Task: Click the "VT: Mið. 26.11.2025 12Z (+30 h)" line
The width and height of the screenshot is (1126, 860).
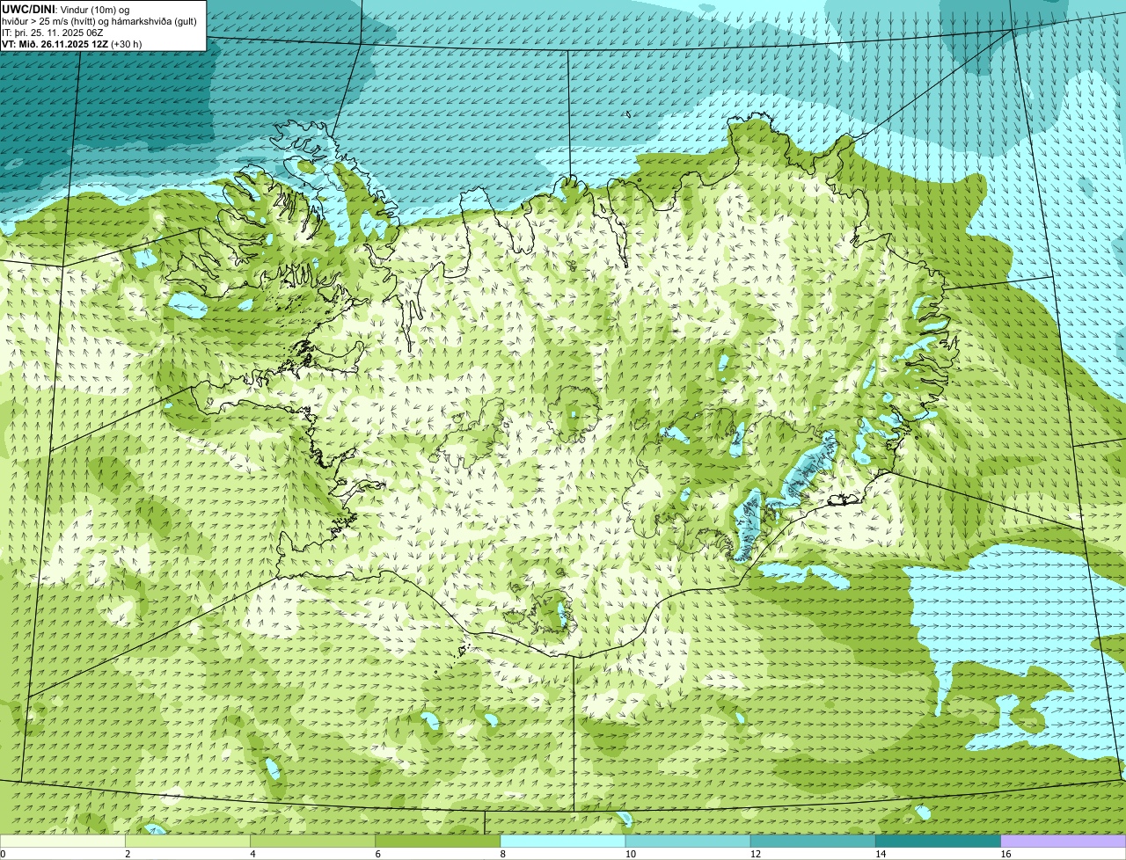Action: click(72, 43)
